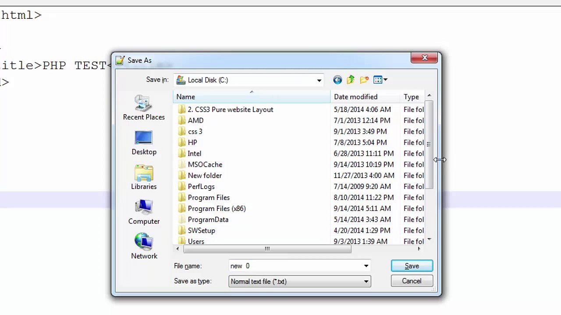Create a new folder icon

click(364, 80)
